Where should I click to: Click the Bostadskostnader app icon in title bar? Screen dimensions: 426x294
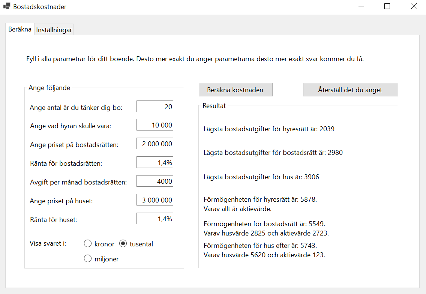7,6
